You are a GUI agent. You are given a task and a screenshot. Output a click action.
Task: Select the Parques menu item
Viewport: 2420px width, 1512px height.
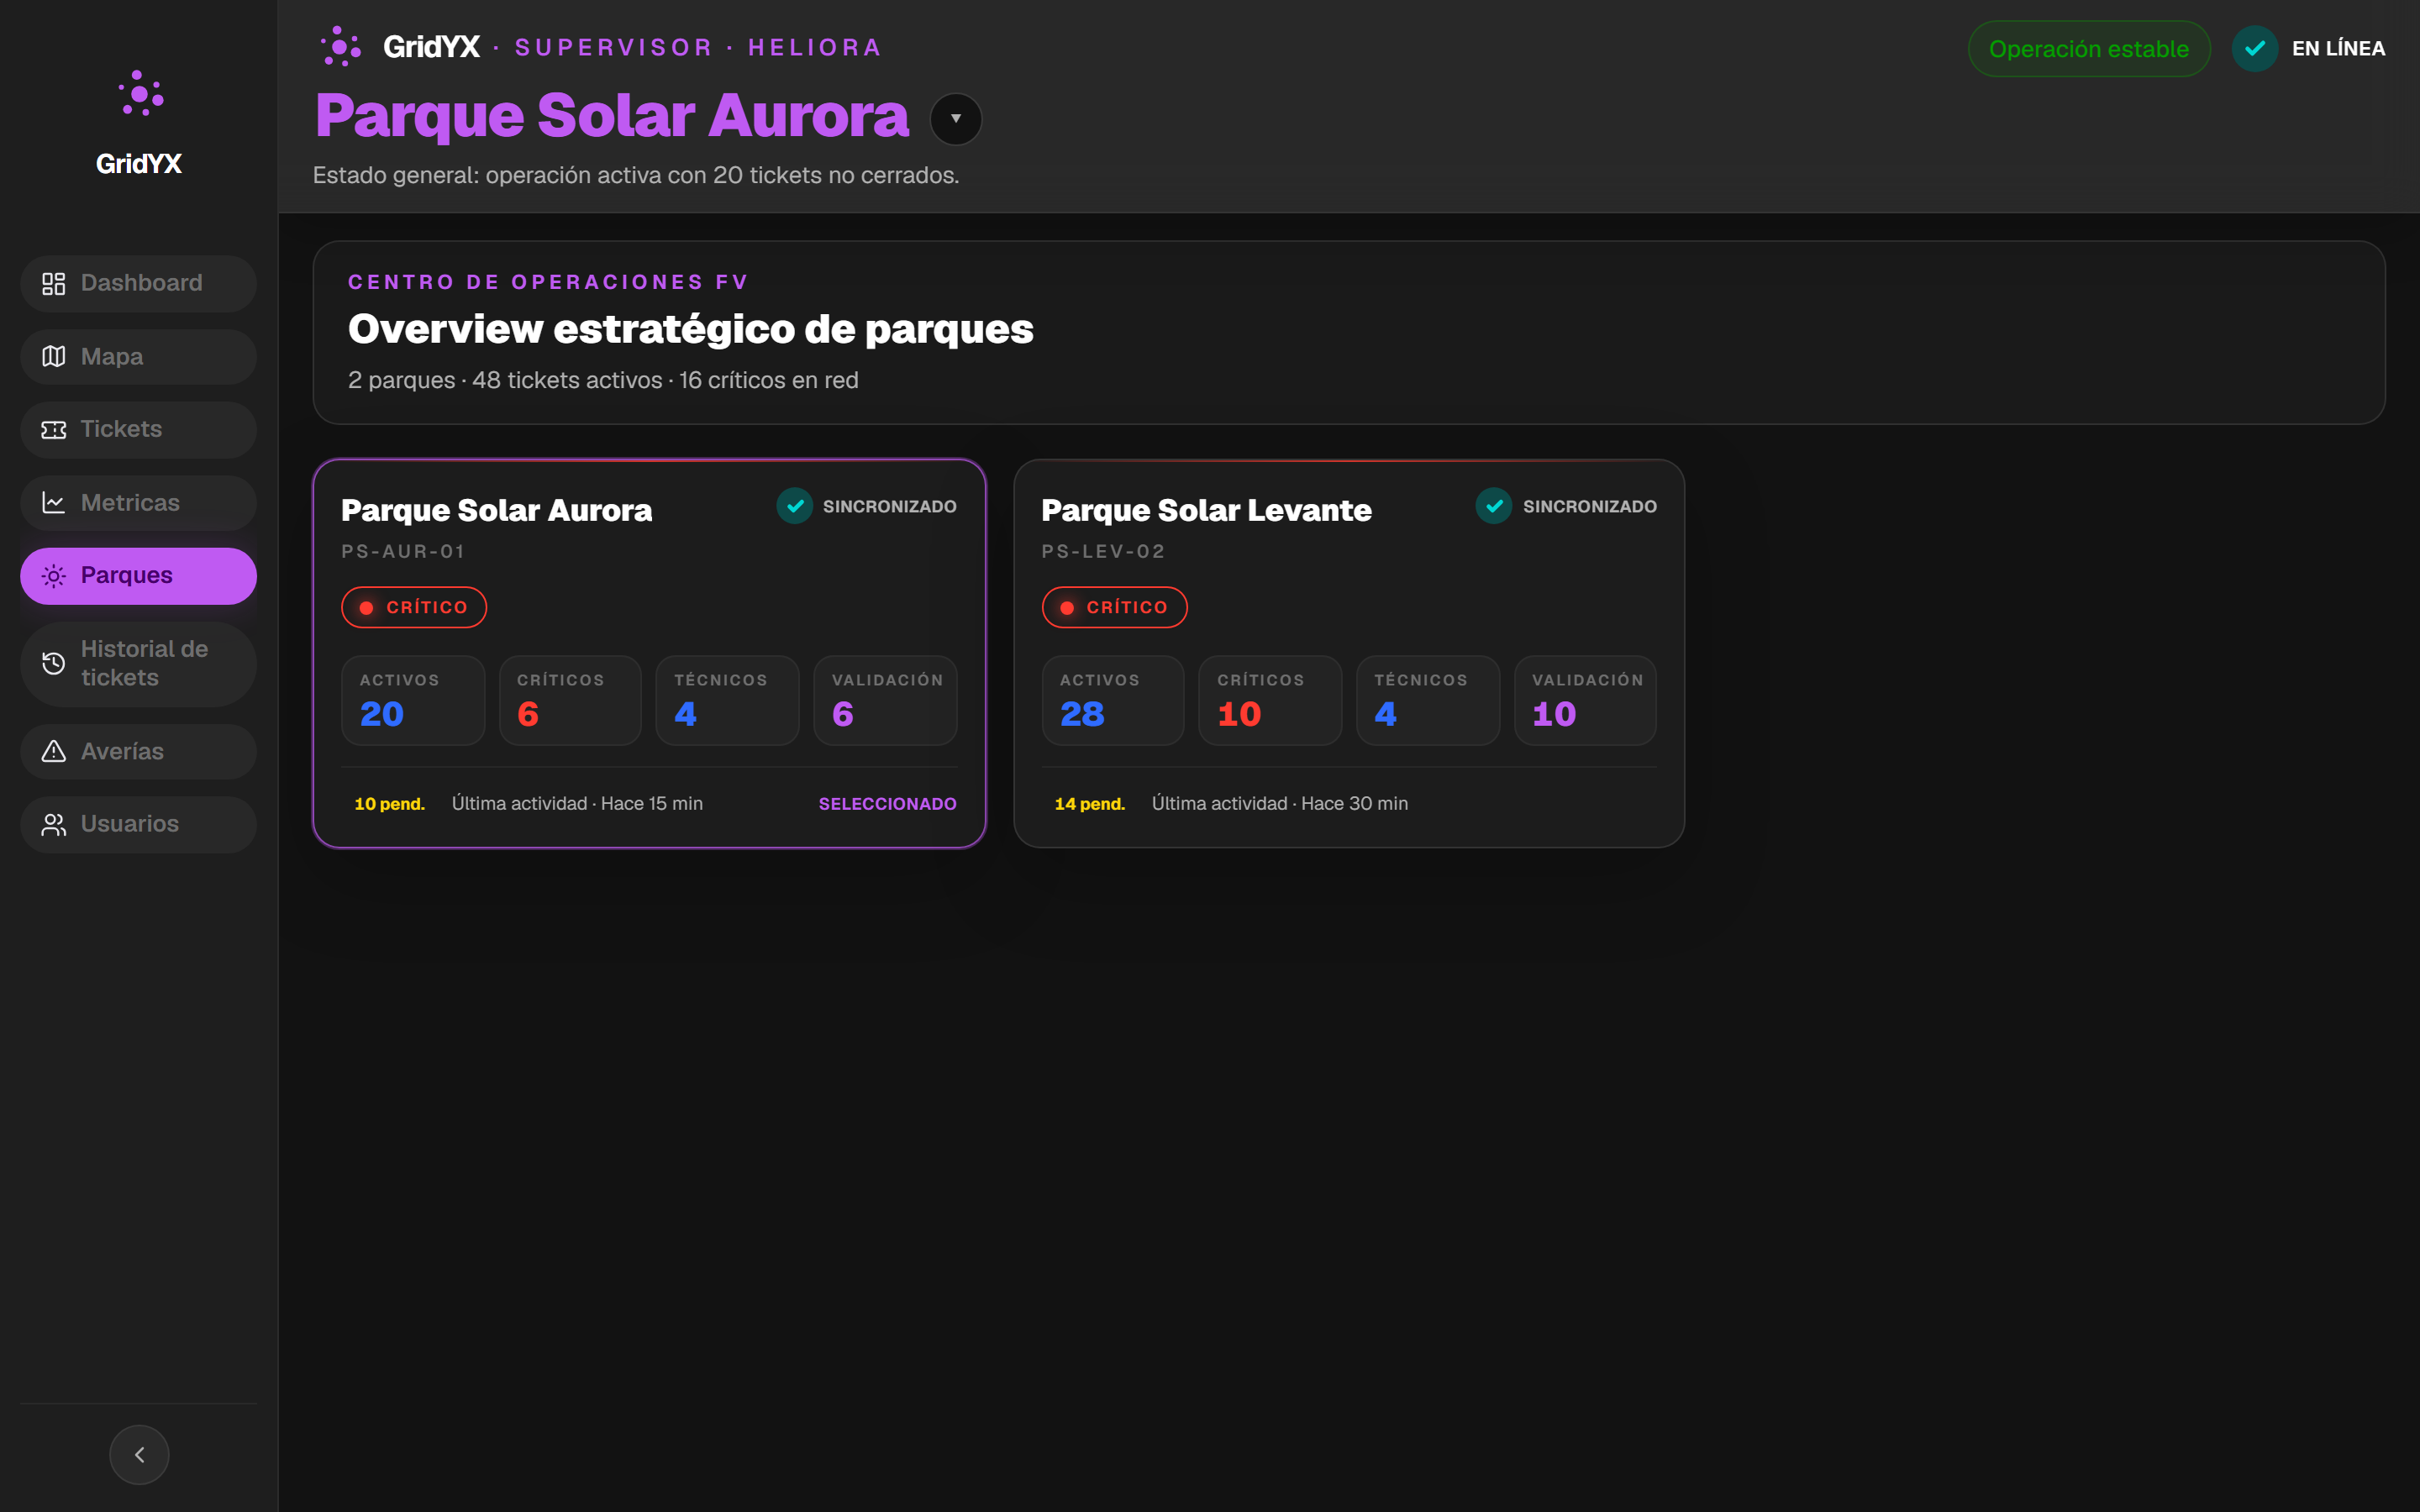pyautogui.click(x=138, y=576)
